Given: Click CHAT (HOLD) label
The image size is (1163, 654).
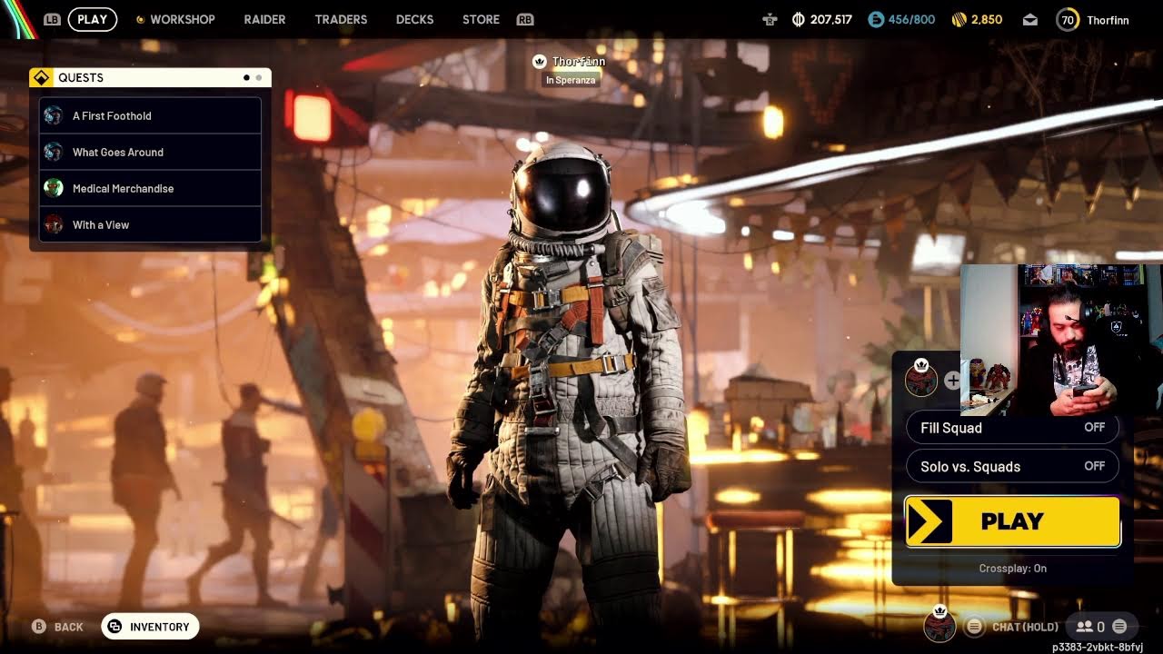Looking at the screenshot, I should click(1025, 627).
